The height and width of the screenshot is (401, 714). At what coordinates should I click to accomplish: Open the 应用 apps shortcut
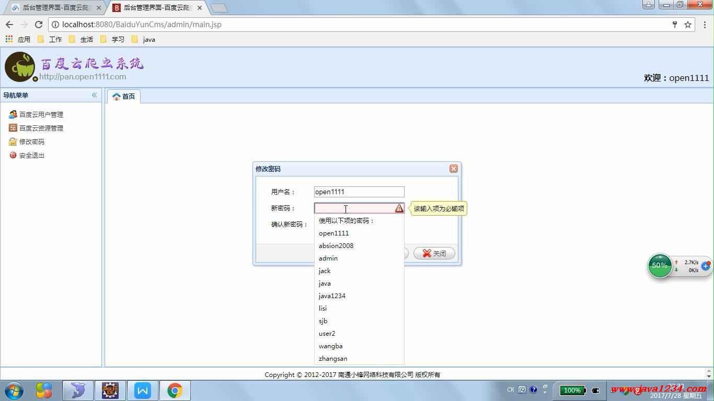click(18, 39)
